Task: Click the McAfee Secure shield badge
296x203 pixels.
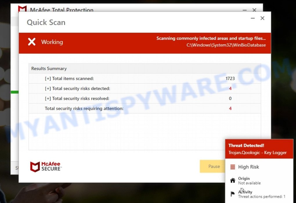Action: click(x=46, y=167)
